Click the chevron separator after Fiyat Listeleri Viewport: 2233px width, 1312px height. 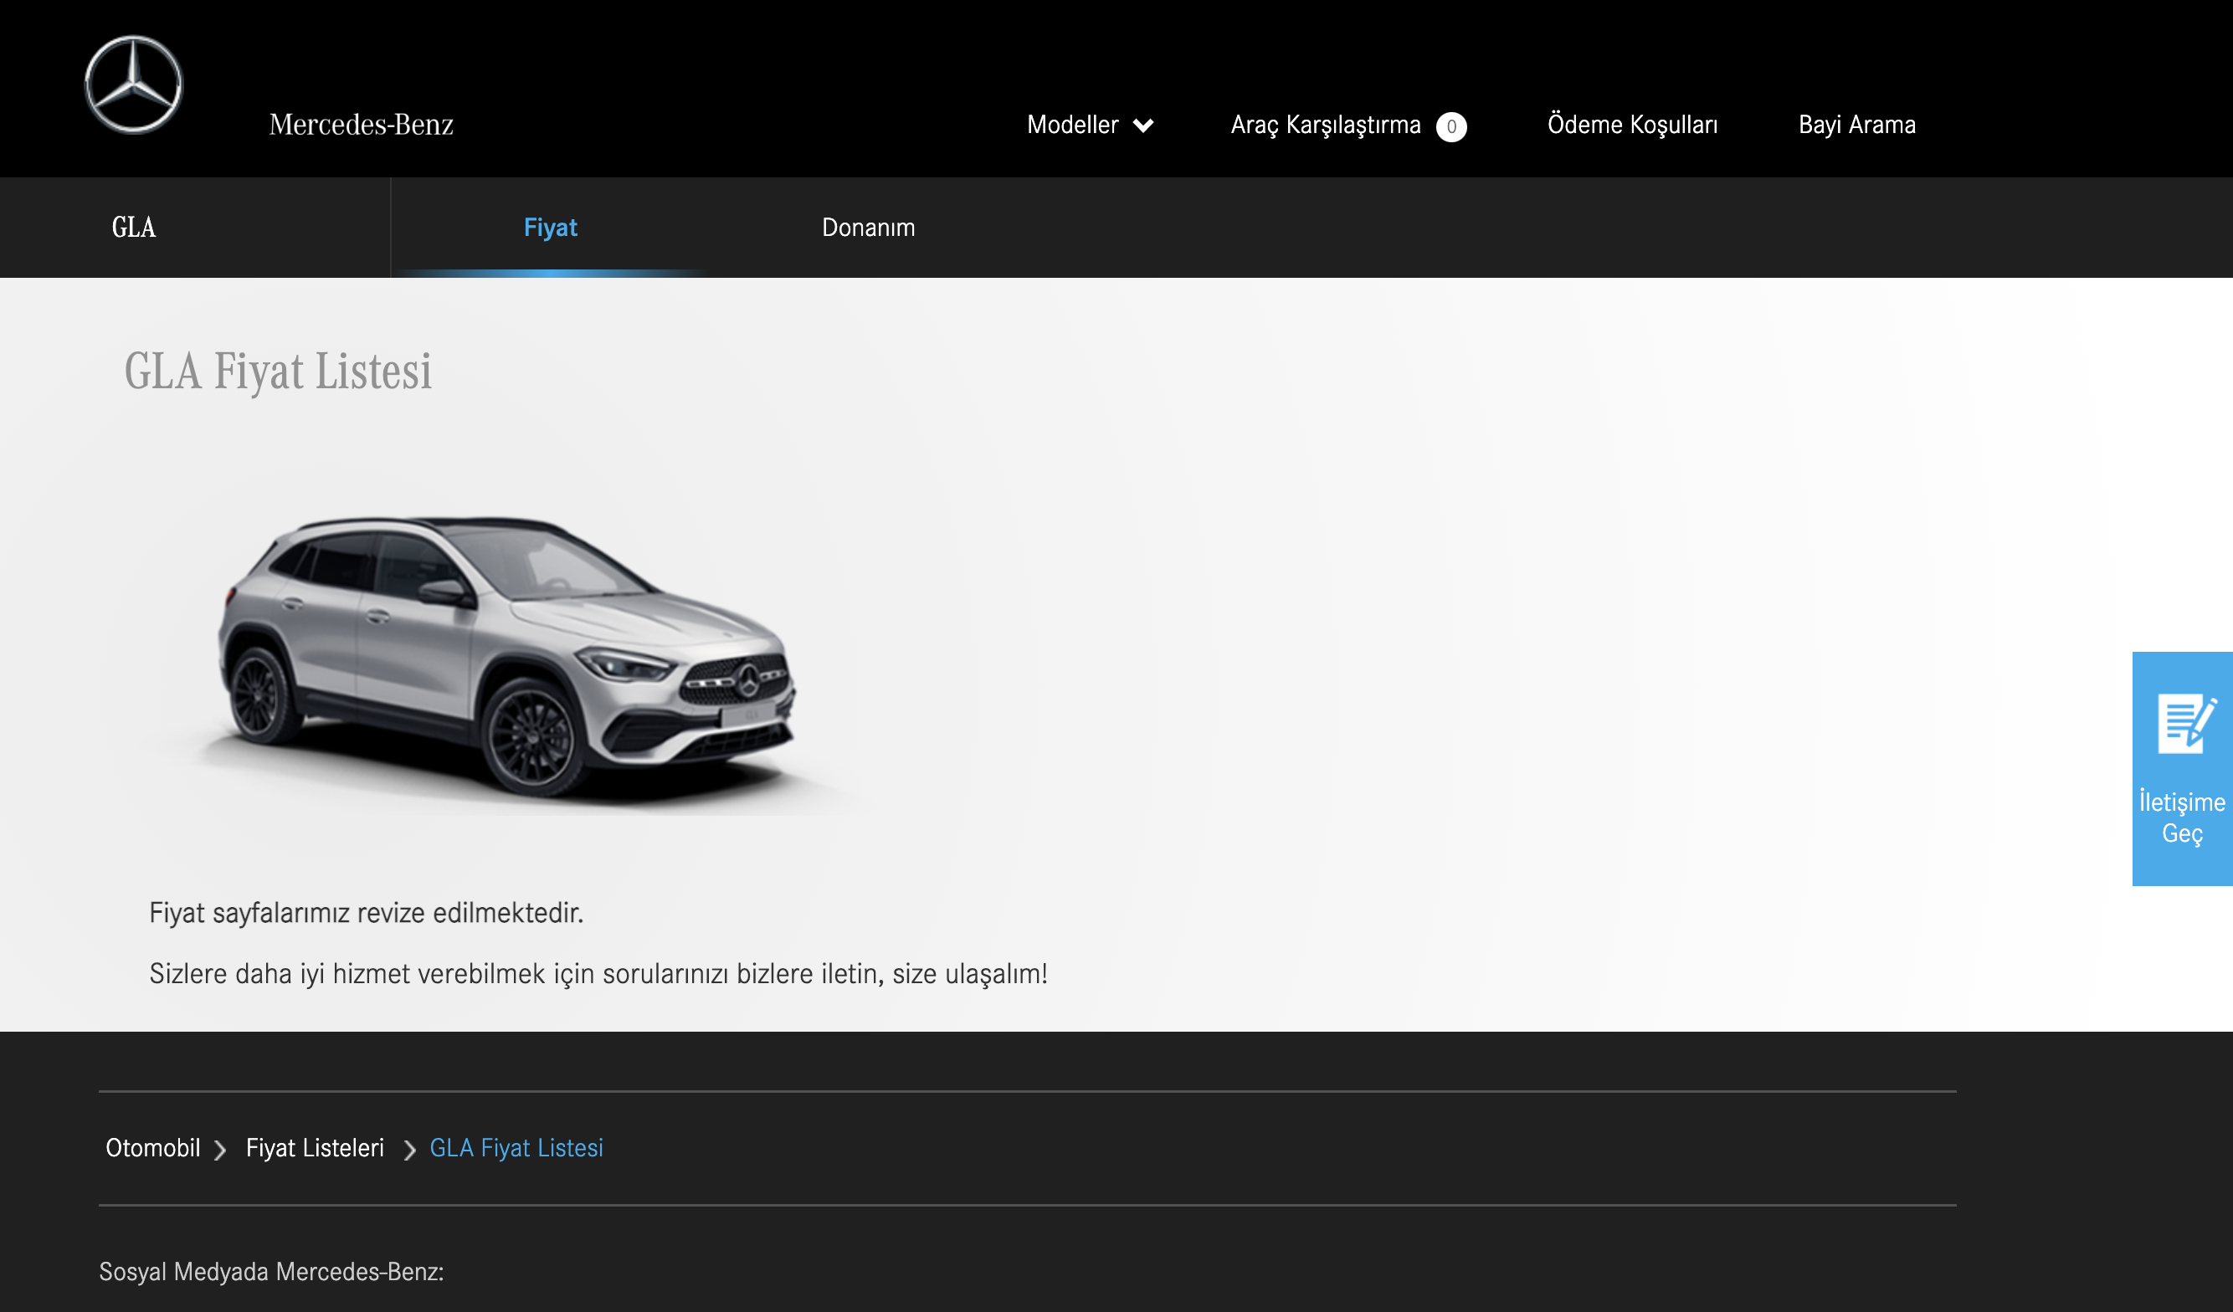[x=408, y=1150]
